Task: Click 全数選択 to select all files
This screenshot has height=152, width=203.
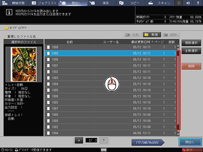Action: click(191, 51)
